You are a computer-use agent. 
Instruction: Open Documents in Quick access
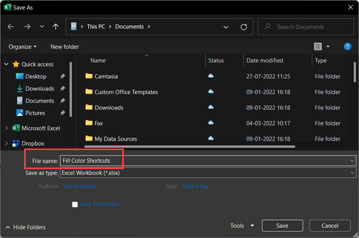[x=40, y=101]
